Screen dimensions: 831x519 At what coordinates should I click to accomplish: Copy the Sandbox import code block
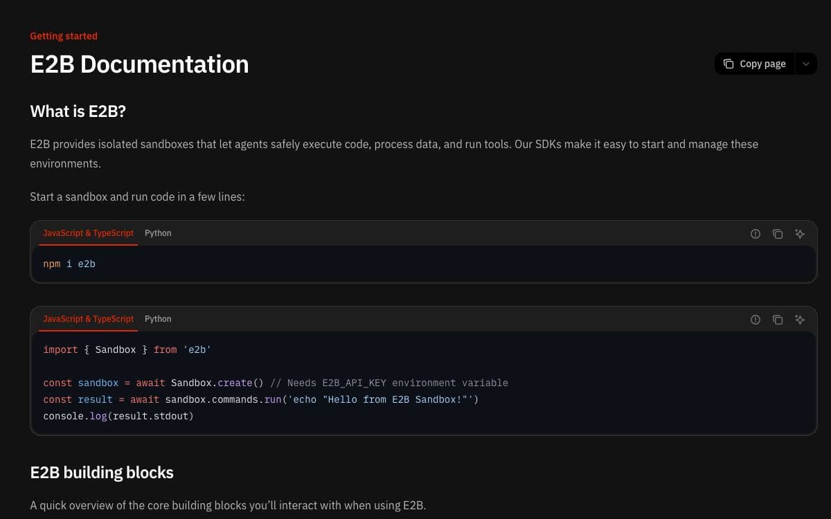[x=778, y=320]
